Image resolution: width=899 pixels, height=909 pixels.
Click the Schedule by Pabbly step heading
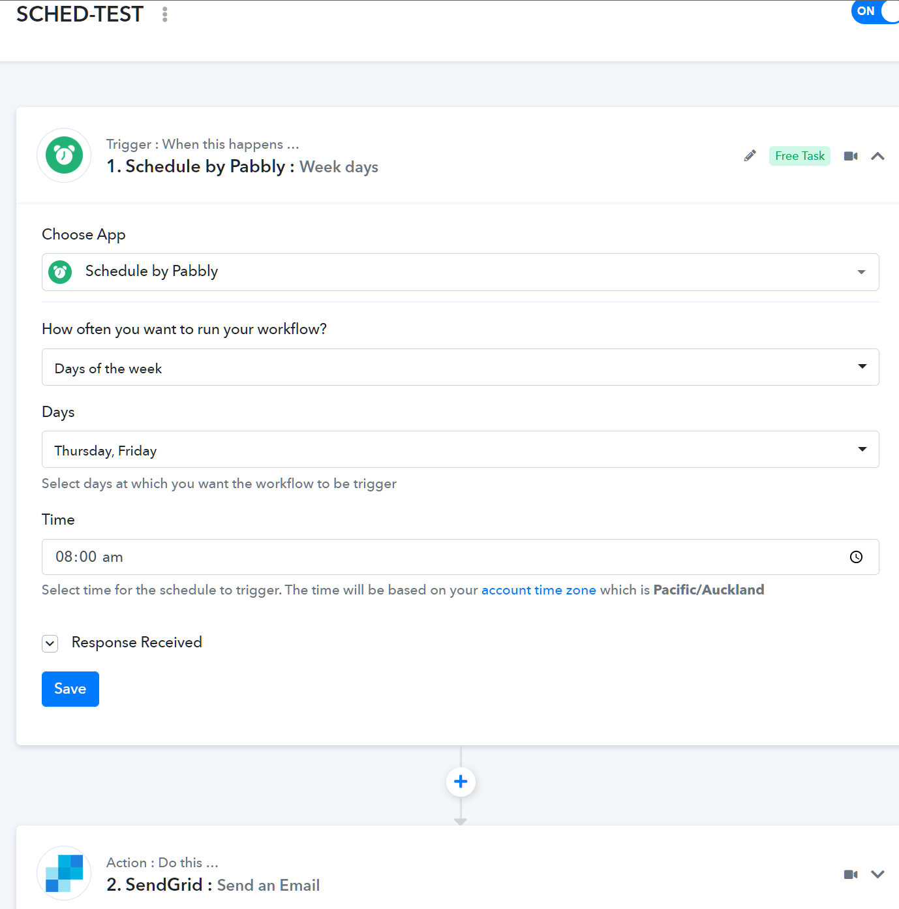pos(243,166)
